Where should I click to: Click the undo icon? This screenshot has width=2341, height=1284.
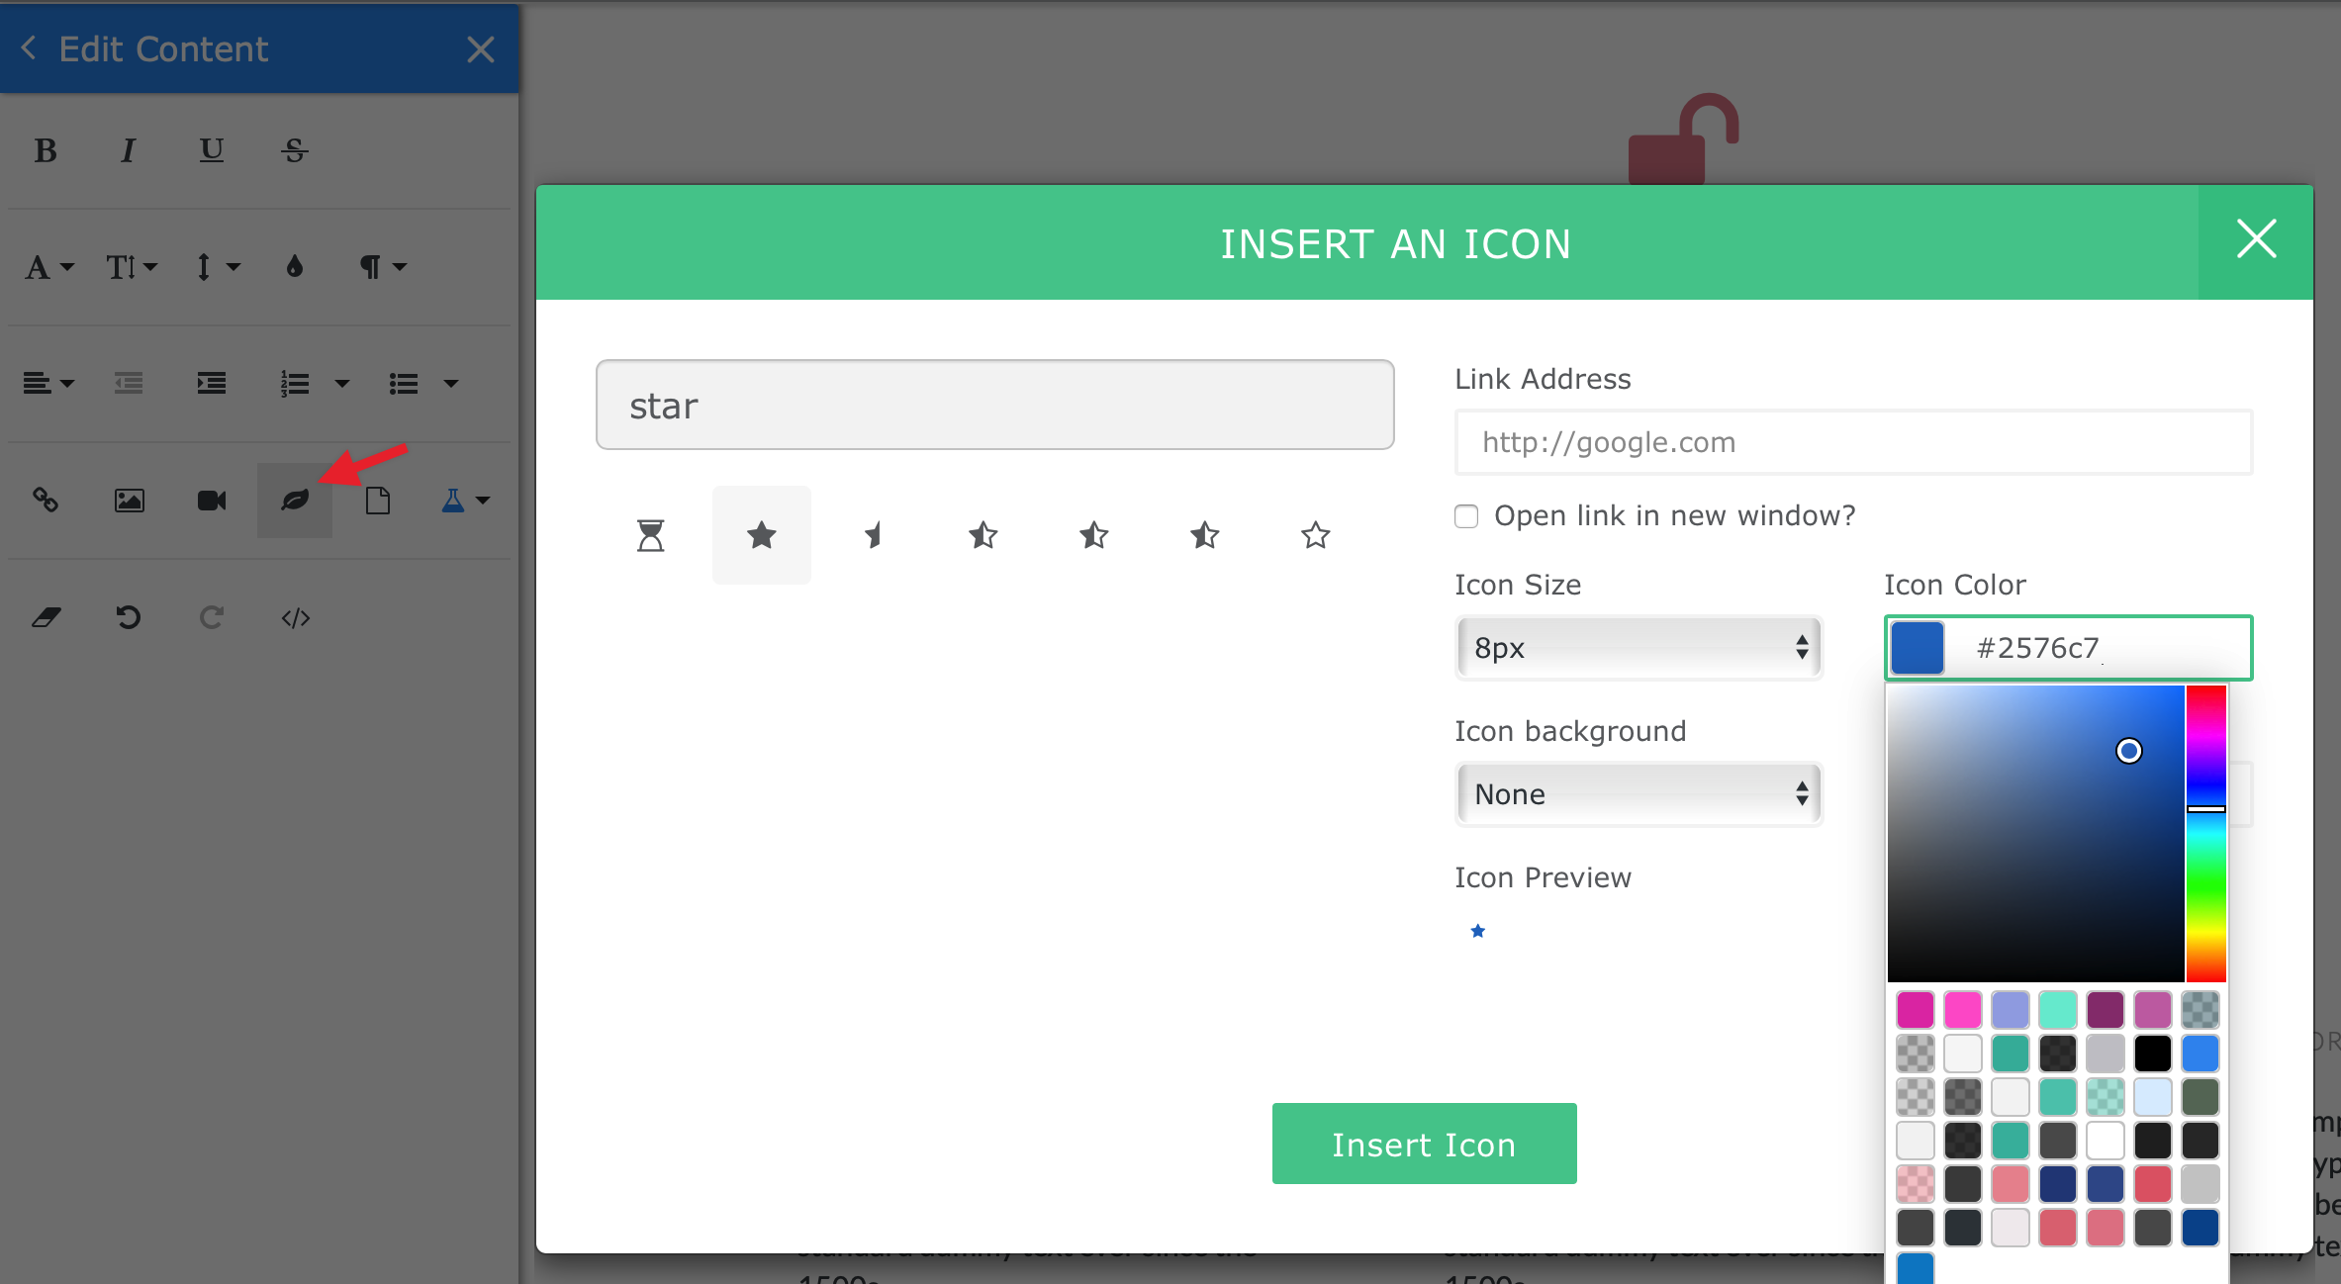coord(129,618)
